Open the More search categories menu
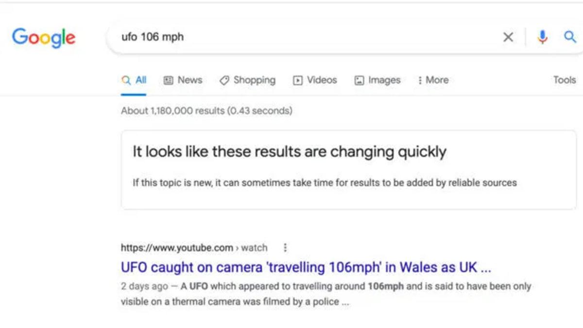 pyautogui.click(x=433, y=80)
